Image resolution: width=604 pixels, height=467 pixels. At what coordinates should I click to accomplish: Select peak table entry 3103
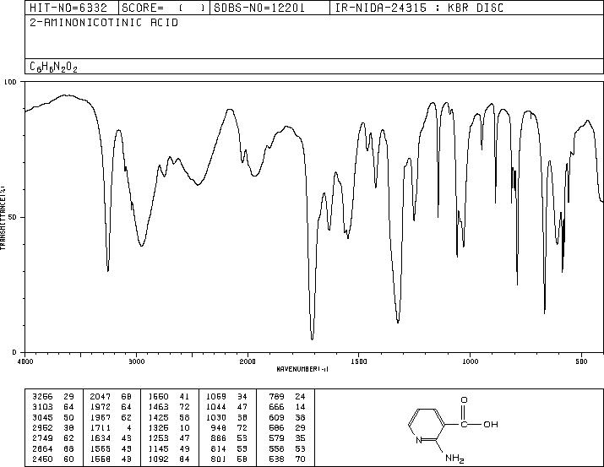[42, 407]
